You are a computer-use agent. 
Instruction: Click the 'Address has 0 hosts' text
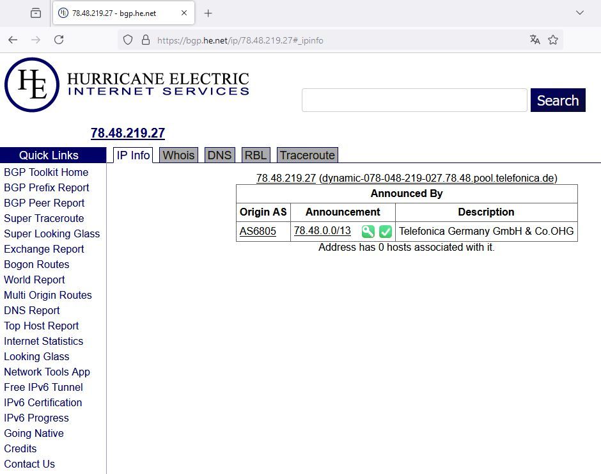pyautogui.click(x=406, y=248)
